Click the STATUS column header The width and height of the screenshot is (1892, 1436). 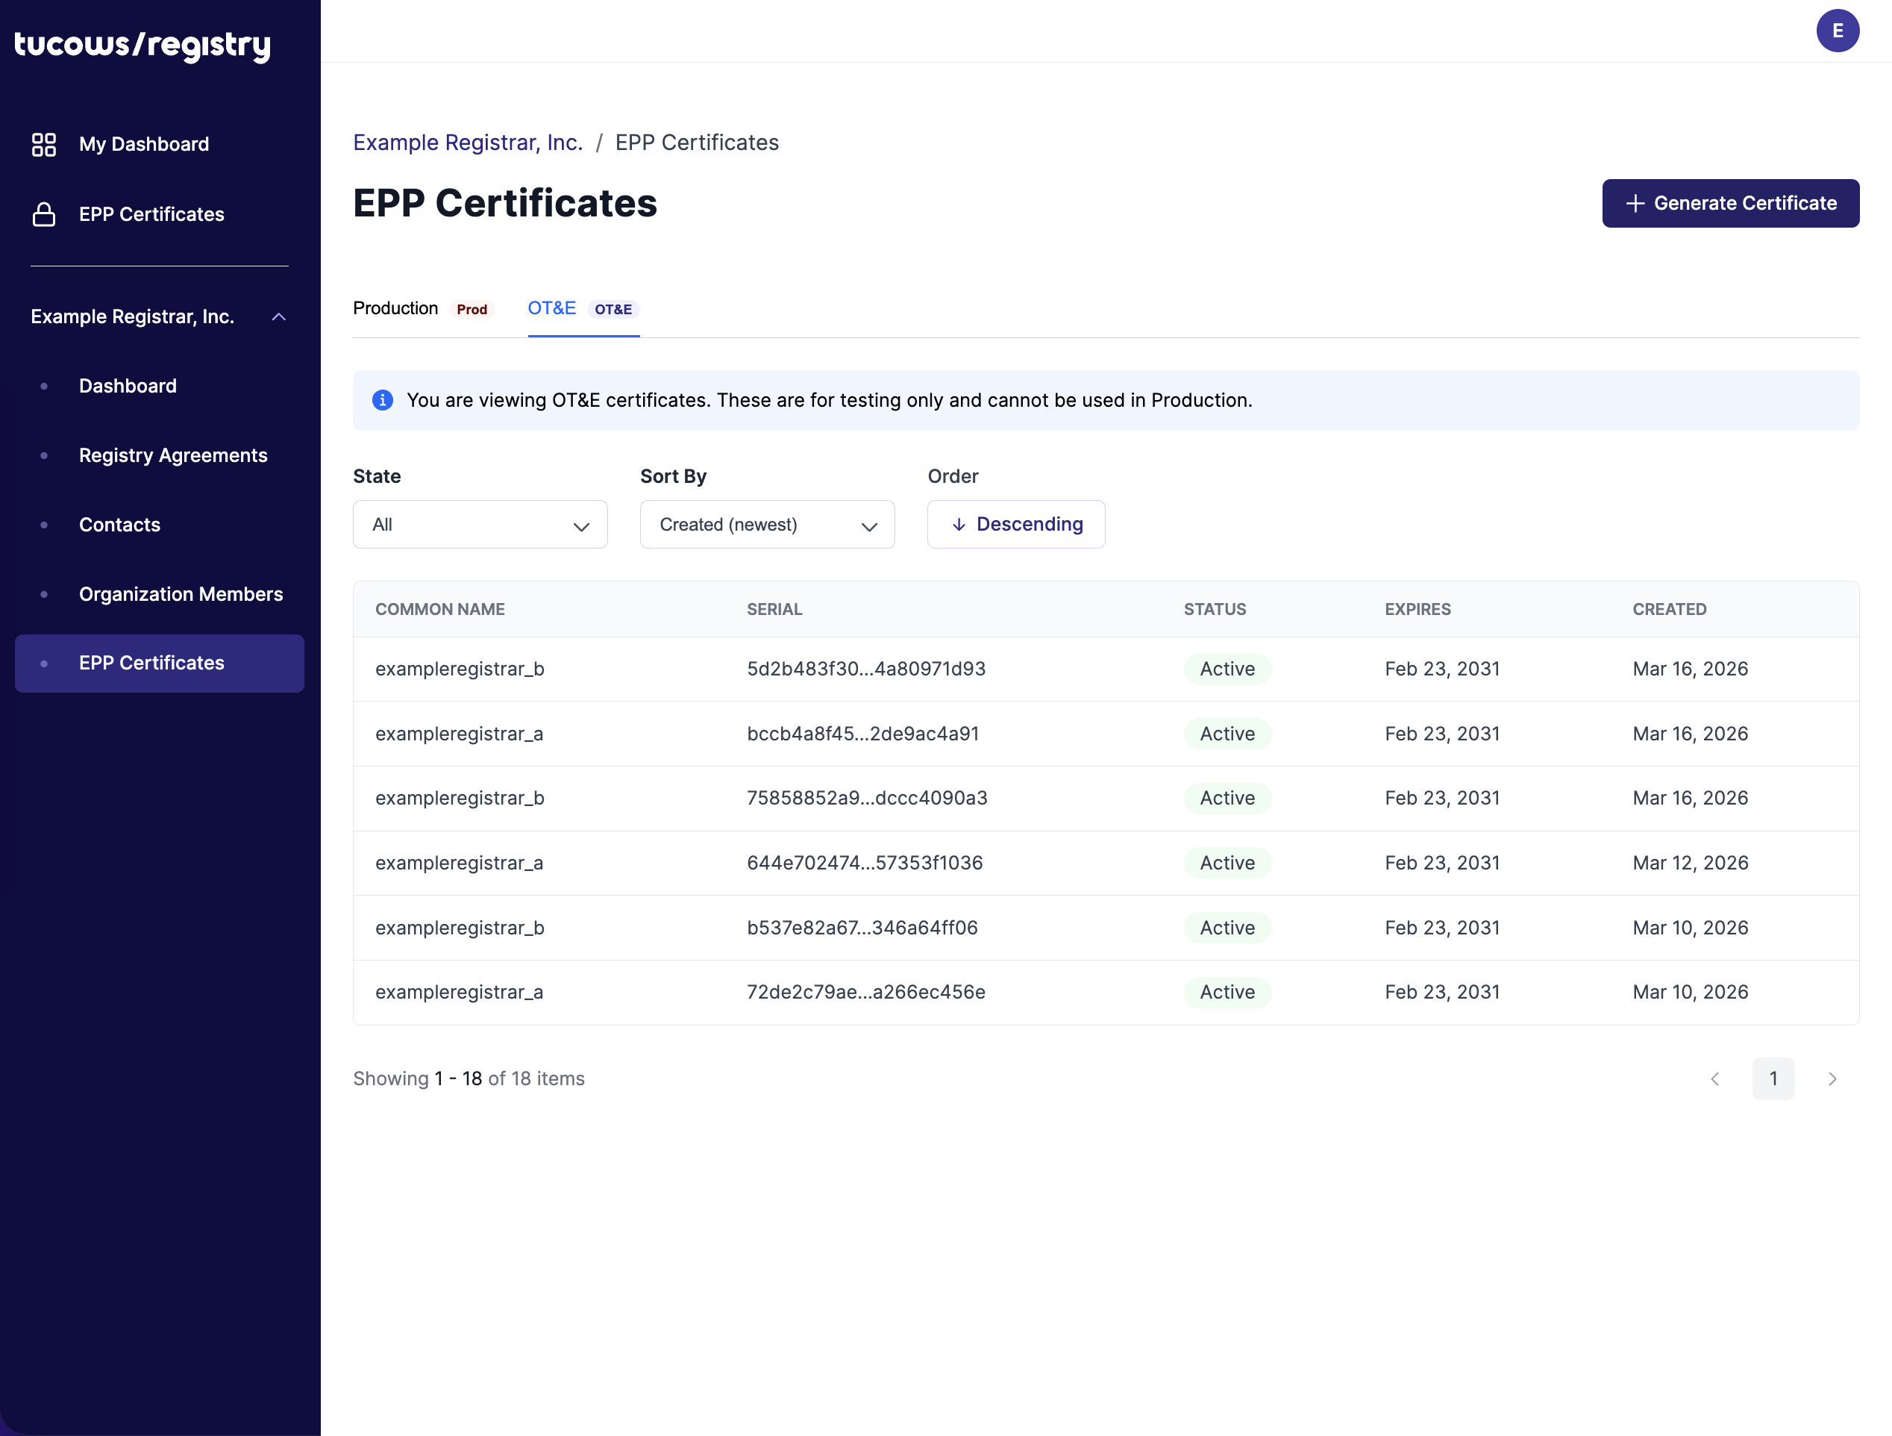click(1215, 609)
